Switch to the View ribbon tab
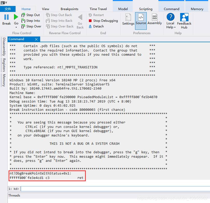This screenshot has height=203, width=210. pyautogui.click(x=46, y=9)
